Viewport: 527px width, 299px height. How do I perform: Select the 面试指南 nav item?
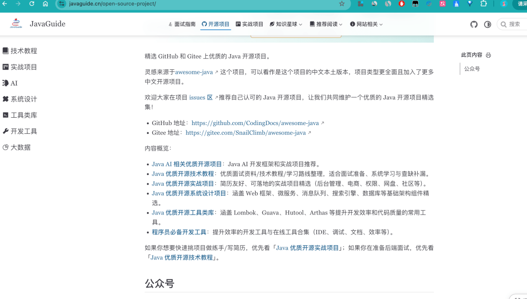click(182, 24)
